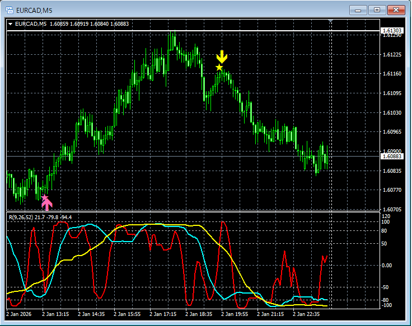
Task: Click the 1.60965 price scale value
Action: click(392, 132)
